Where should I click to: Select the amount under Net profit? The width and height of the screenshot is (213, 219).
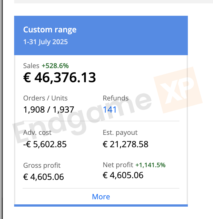pos(123,175)
